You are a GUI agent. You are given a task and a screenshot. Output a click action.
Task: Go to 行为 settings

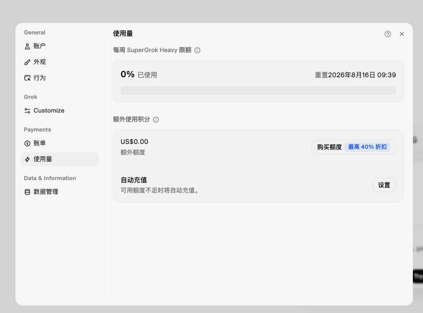pyautogui.click(x=60, y=78)
